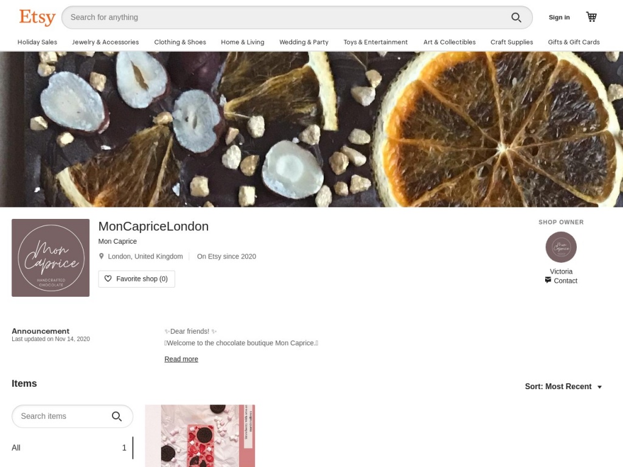Click the Etsy logo
Image resolution: width=623 pixels, height=467 pixels.
tap(37, 17)
